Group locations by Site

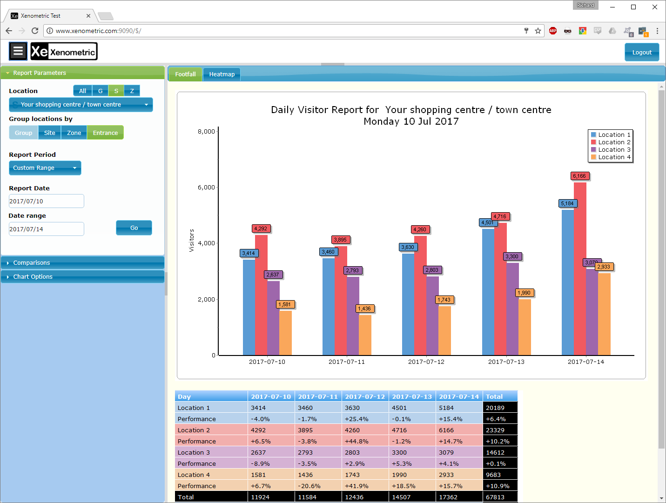tap(50, 133)
